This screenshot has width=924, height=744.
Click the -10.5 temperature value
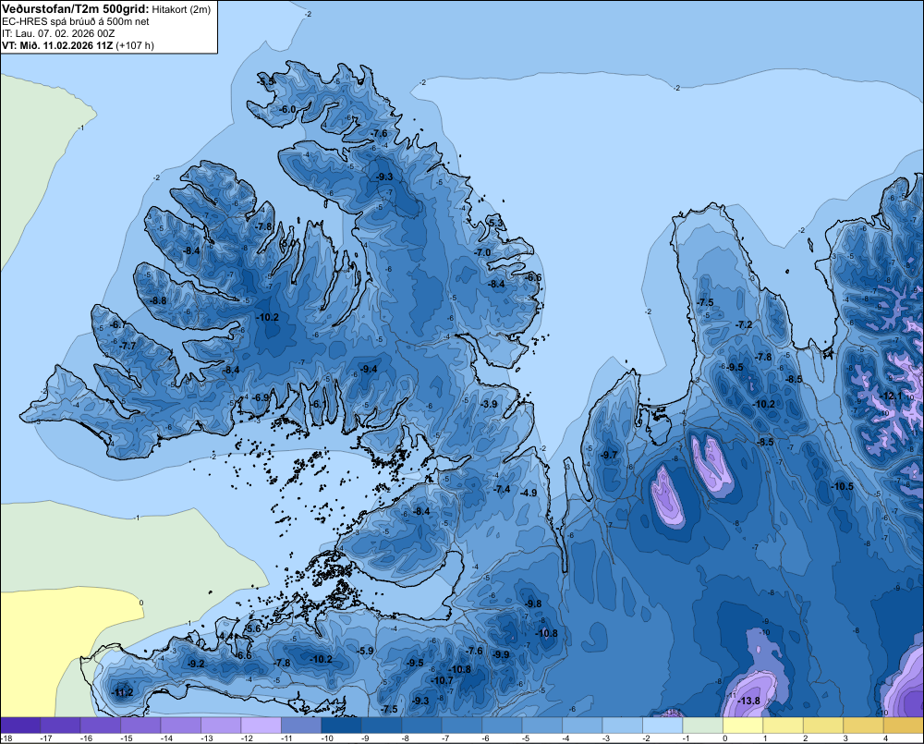[842, 486]
